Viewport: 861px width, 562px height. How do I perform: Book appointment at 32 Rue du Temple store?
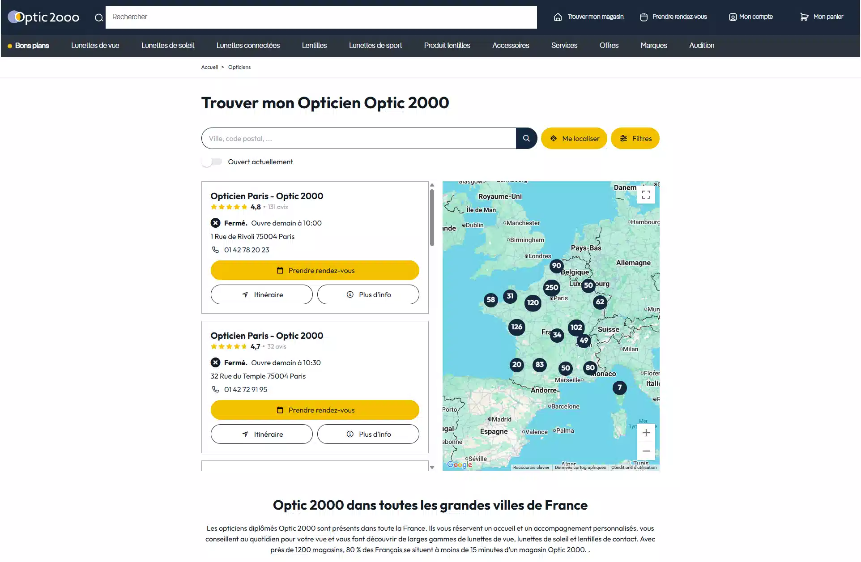(315, 410)
